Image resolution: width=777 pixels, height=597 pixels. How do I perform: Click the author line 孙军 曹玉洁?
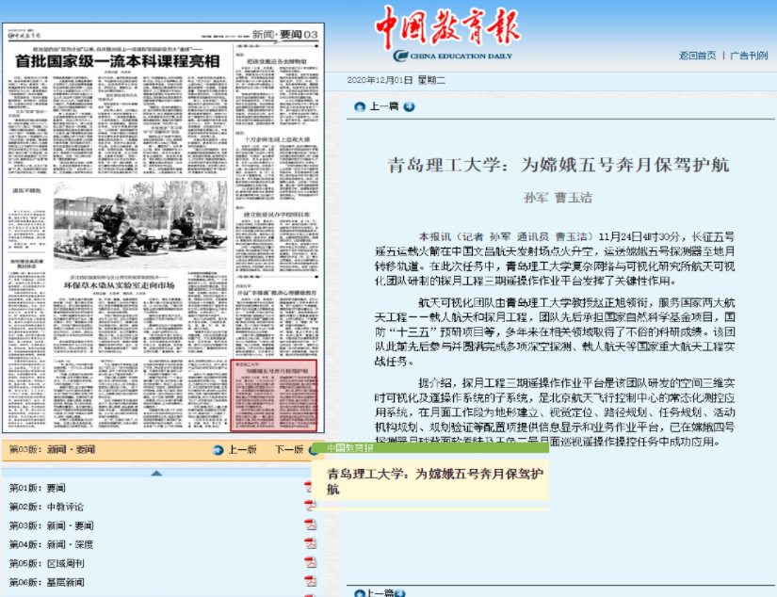[x=558, y=198]
